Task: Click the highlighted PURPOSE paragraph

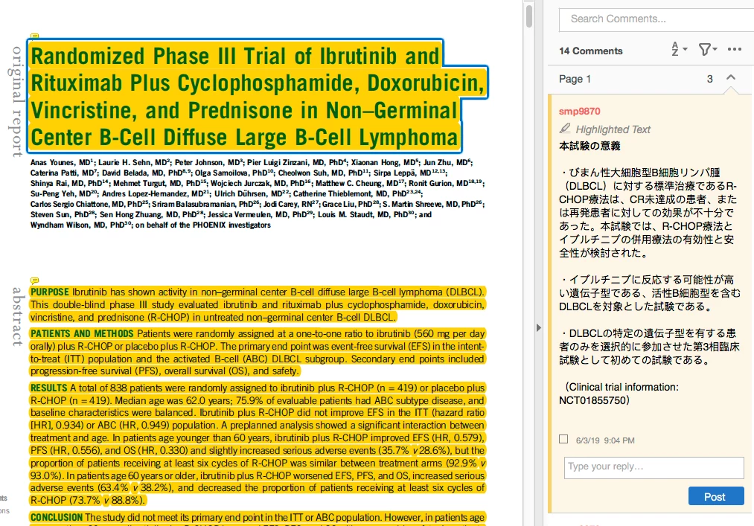Action: point(258,304)
